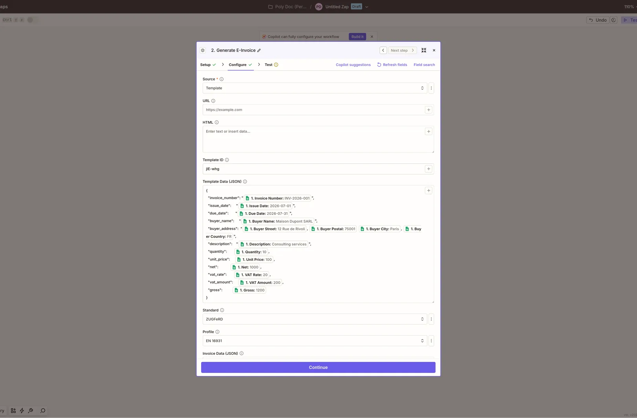Click the Undo button
Viewport: 637px width, 418px height.
[598, 20]
